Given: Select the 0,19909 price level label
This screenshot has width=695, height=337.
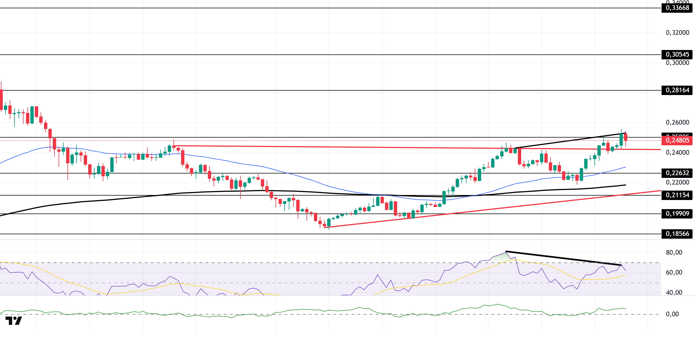Looking at the screenshot, I should coord(677,214).
